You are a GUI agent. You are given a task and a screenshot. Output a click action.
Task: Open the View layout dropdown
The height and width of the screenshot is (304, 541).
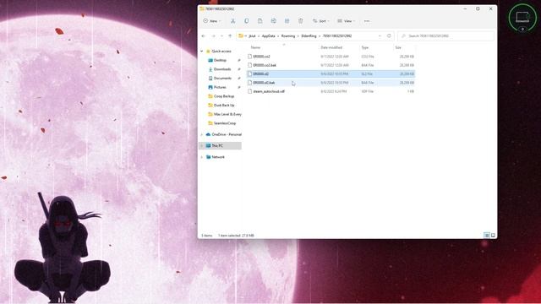346,21
